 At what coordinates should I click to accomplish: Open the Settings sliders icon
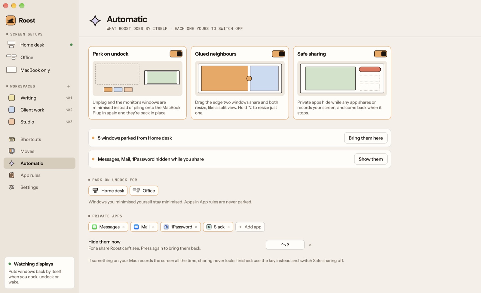[x=12, y=187]
